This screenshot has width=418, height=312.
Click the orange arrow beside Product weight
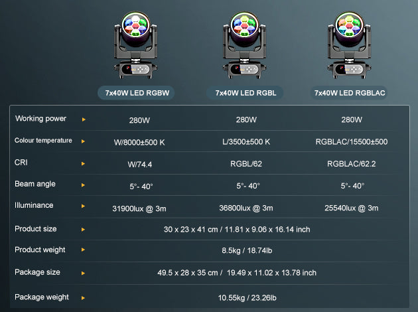coord(84,250)
